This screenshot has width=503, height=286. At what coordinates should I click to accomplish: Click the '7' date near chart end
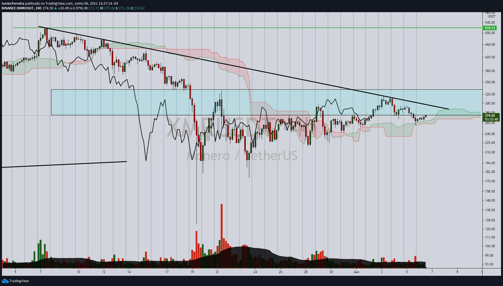[x=432, y=272]
